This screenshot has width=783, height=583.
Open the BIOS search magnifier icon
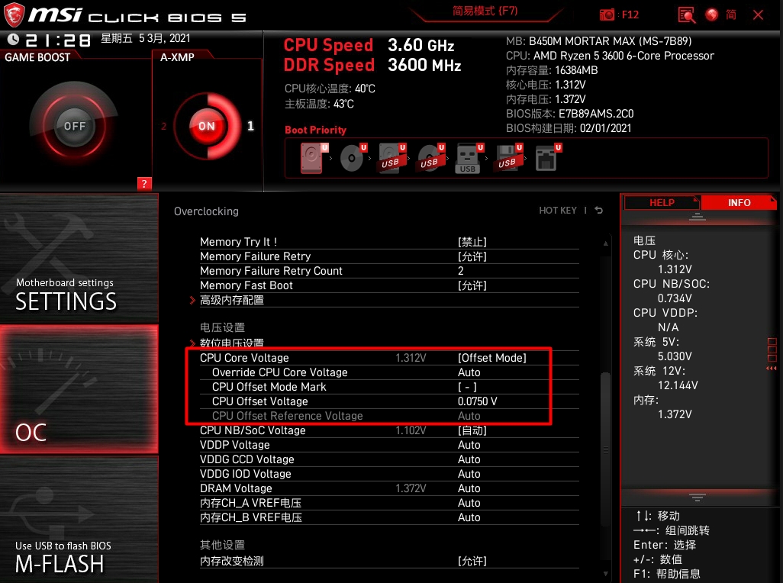(x=687, y=15)
